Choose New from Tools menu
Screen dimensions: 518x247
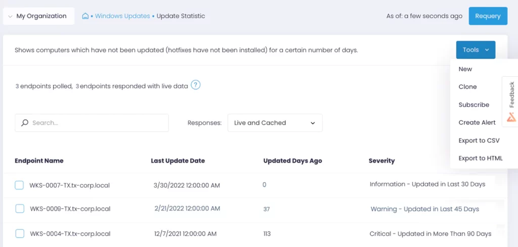pyautogui.click(x=465, y=69)
